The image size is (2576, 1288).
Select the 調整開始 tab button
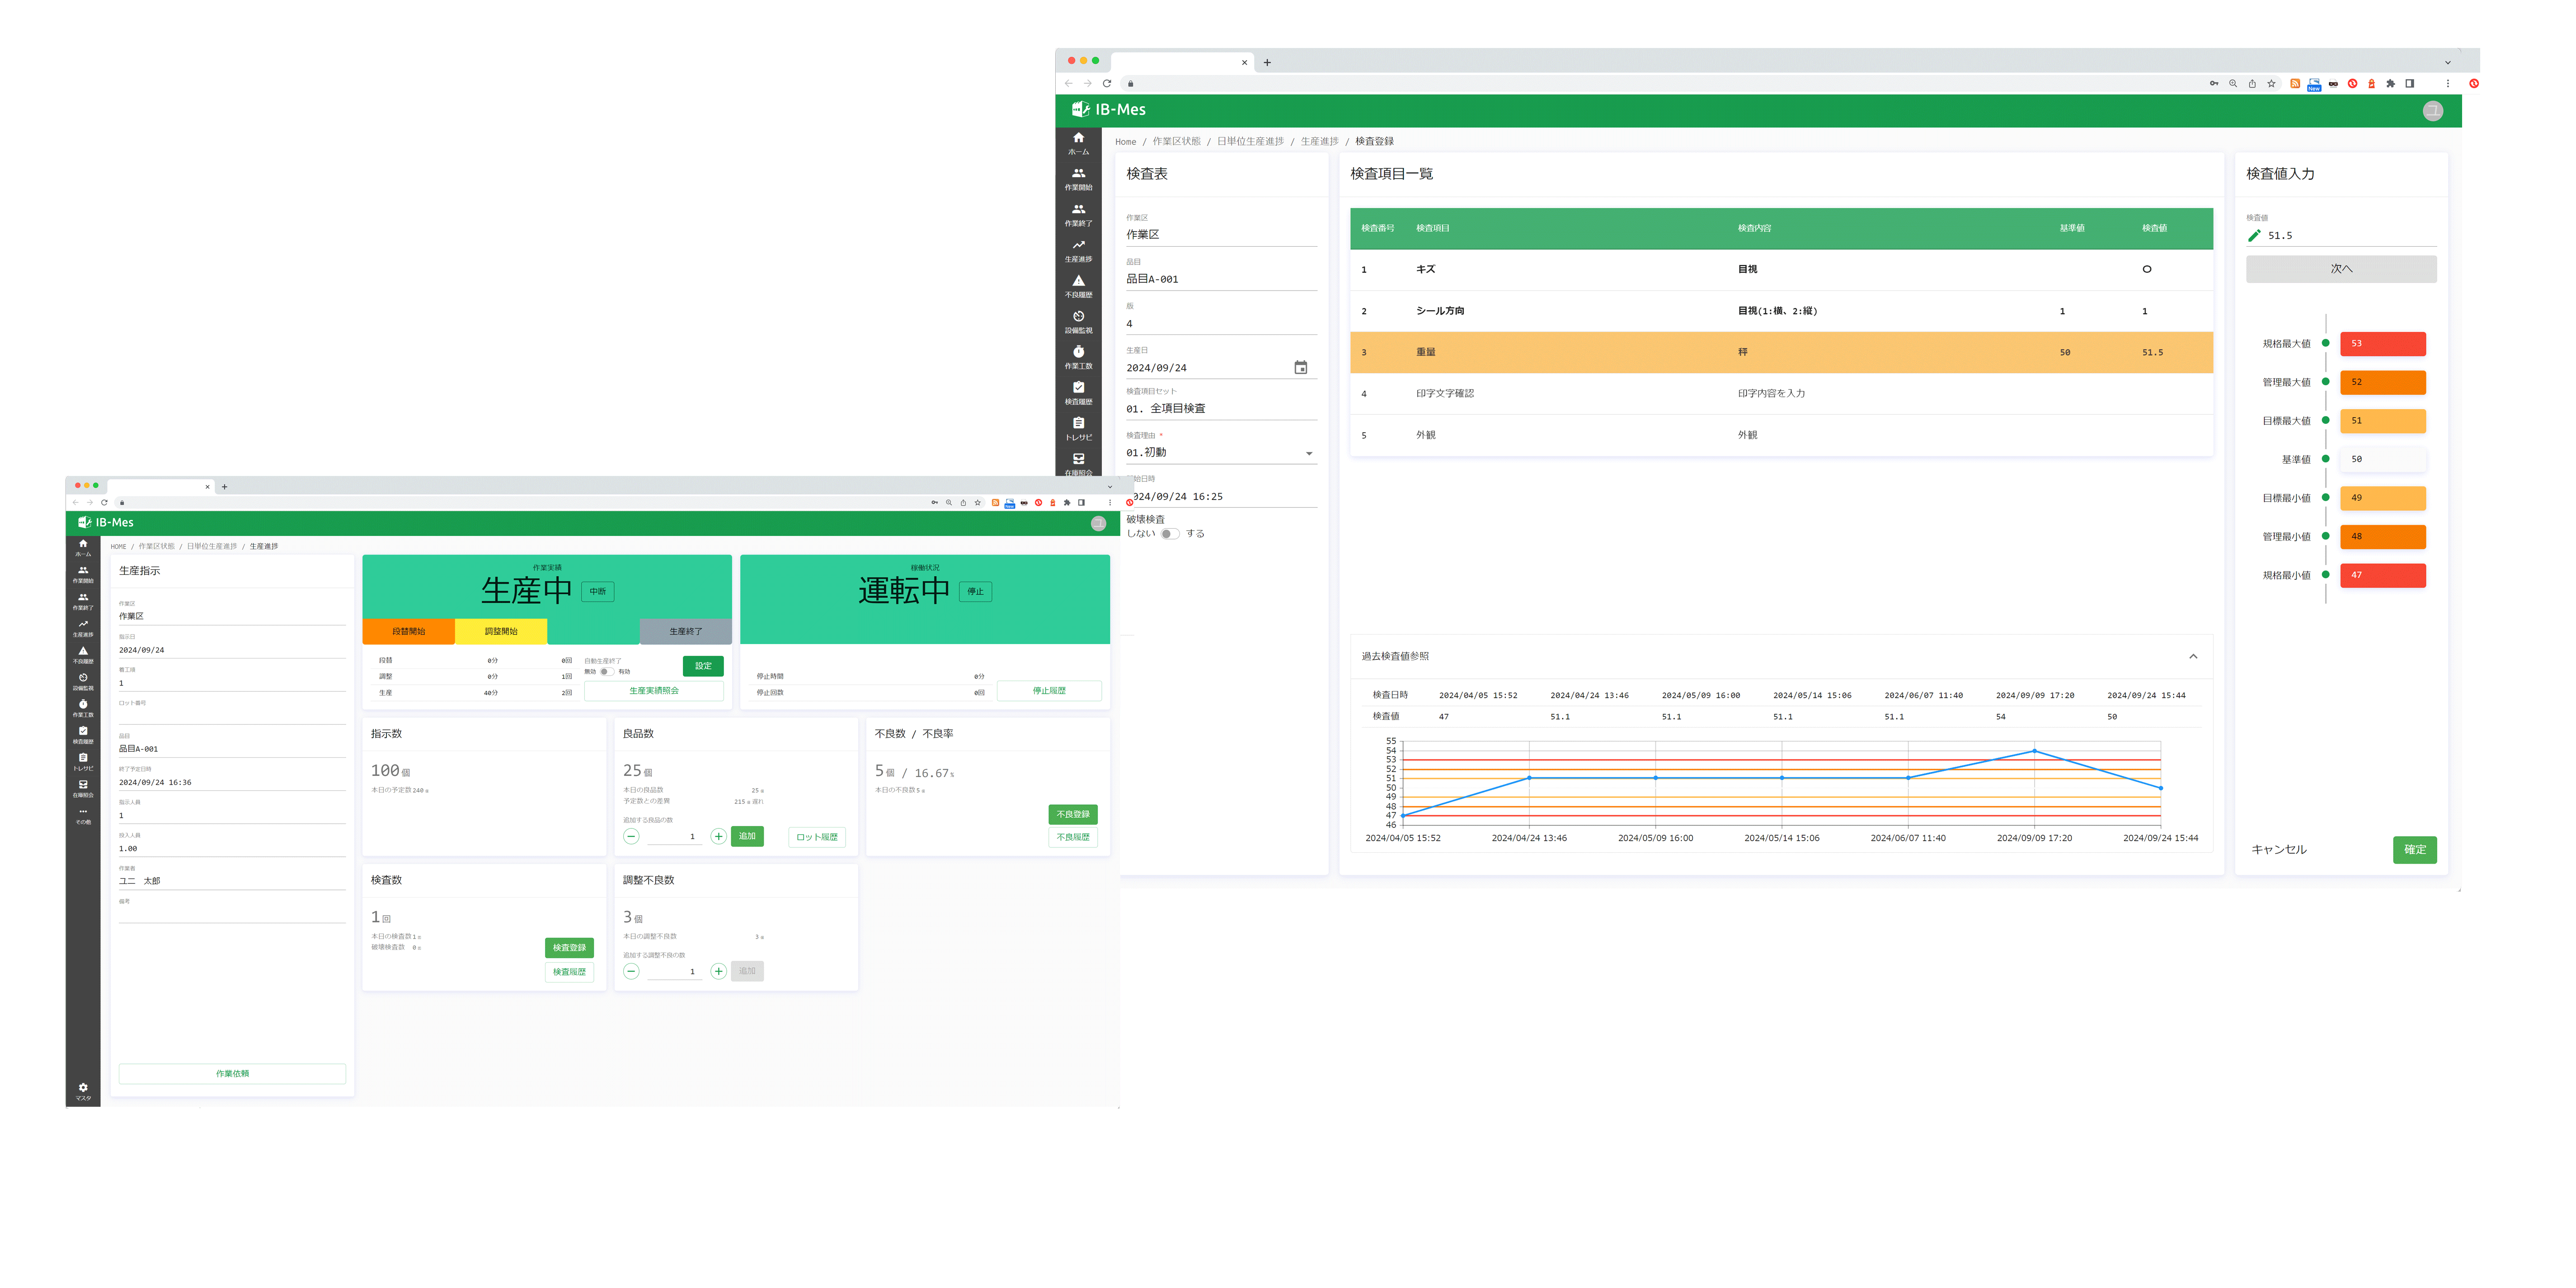501,632
